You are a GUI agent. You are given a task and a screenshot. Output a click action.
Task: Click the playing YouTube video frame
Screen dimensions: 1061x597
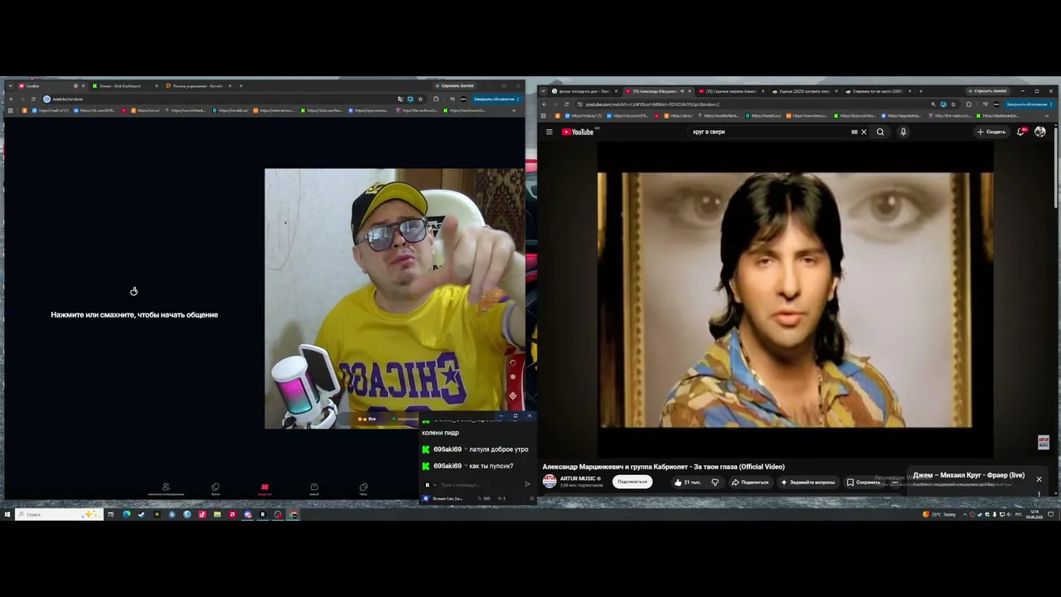(x=795, y=300)
